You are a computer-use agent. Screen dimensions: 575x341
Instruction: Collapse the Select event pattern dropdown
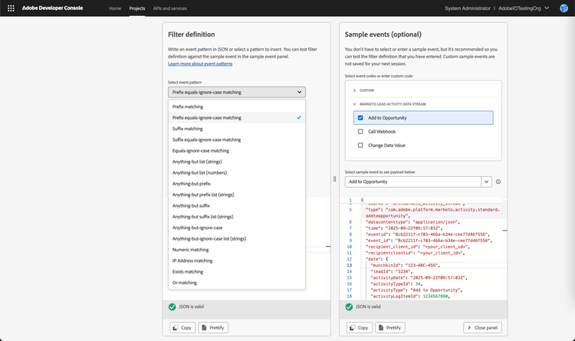(x=236, y=92)
